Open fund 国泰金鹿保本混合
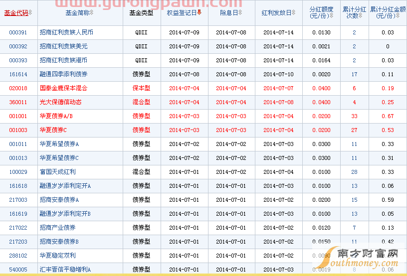Image resolution: width=407 pixels, height=276 pixels. pyautogui.click(x=64, y=88)
